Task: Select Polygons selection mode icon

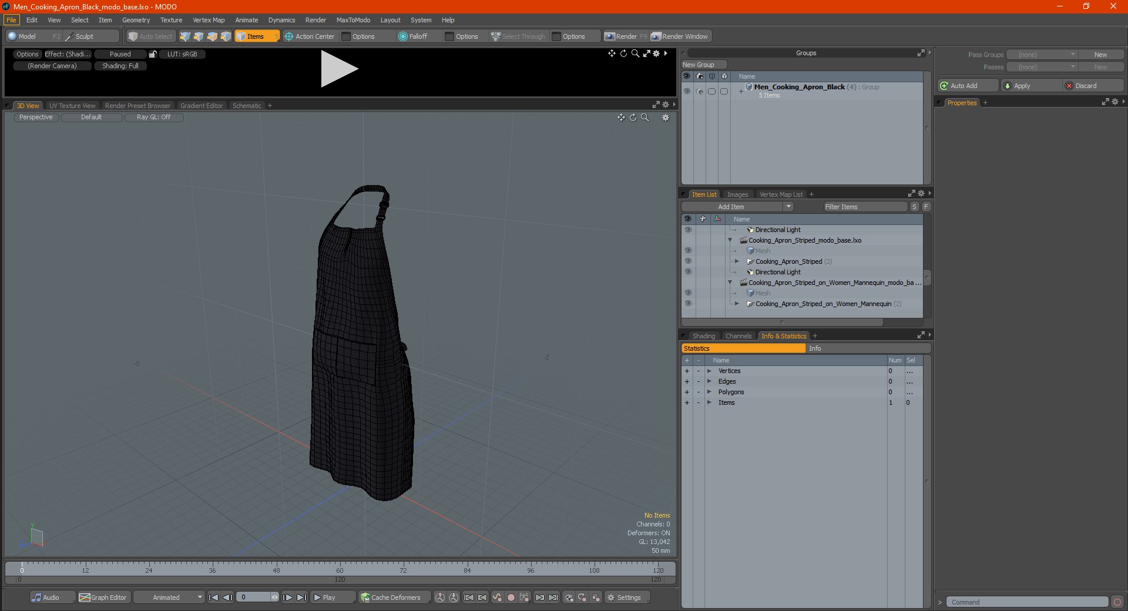Action: [212, 36]
